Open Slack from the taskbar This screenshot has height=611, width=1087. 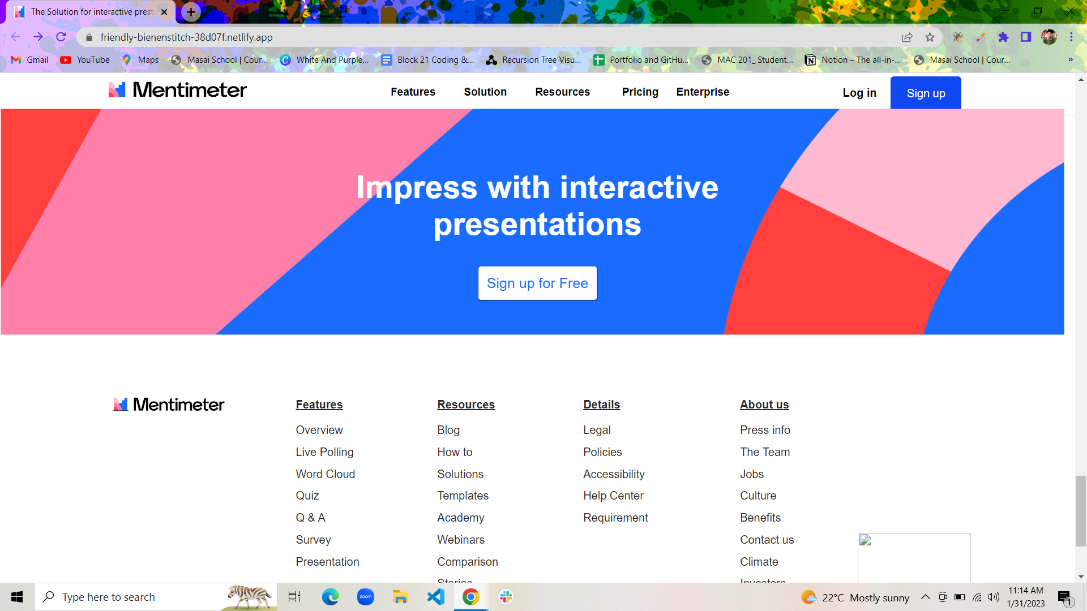tap(506, 597)
